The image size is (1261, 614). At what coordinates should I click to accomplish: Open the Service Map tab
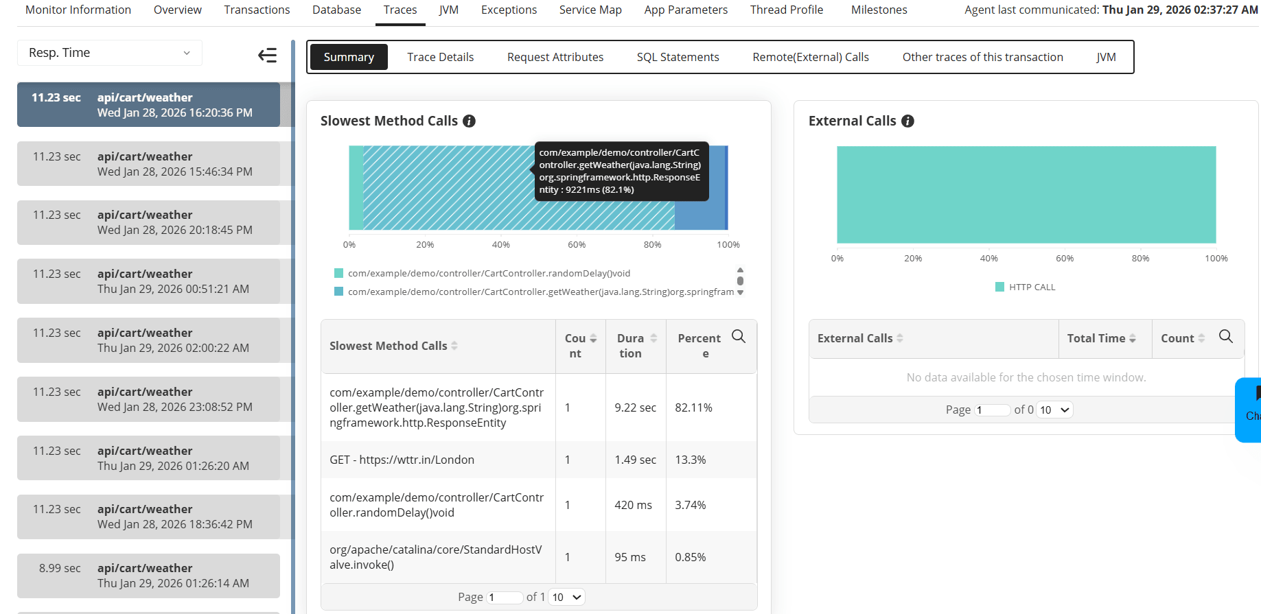[x=590, y=10]
